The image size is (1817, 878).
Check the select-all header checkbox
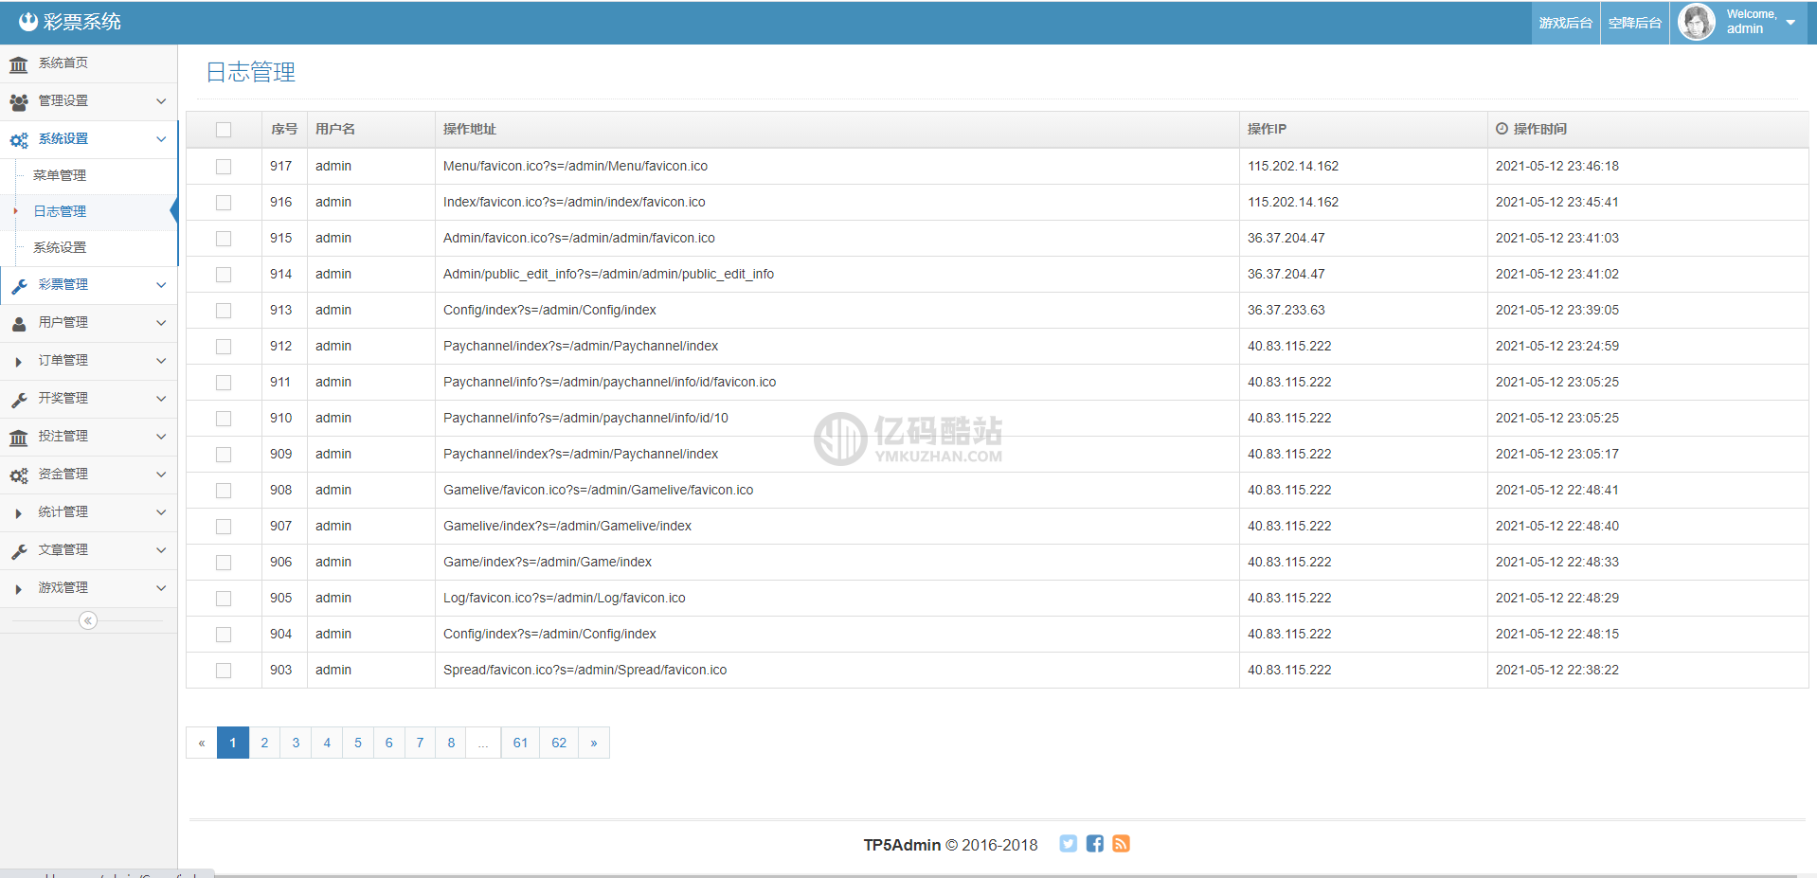click(224, 130)
